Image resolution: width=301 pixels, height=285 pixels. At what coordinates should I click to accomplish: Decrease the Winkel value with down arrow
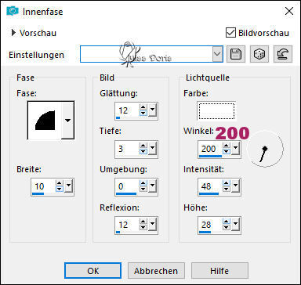227,151
